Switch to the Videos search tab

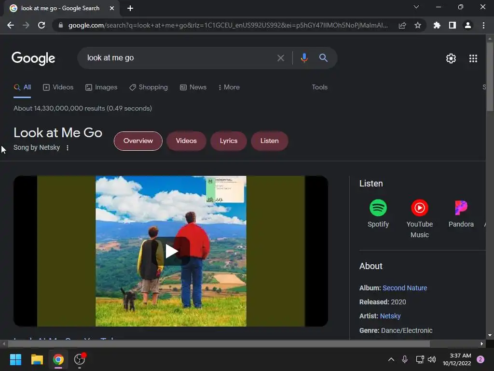click(58, 87)
